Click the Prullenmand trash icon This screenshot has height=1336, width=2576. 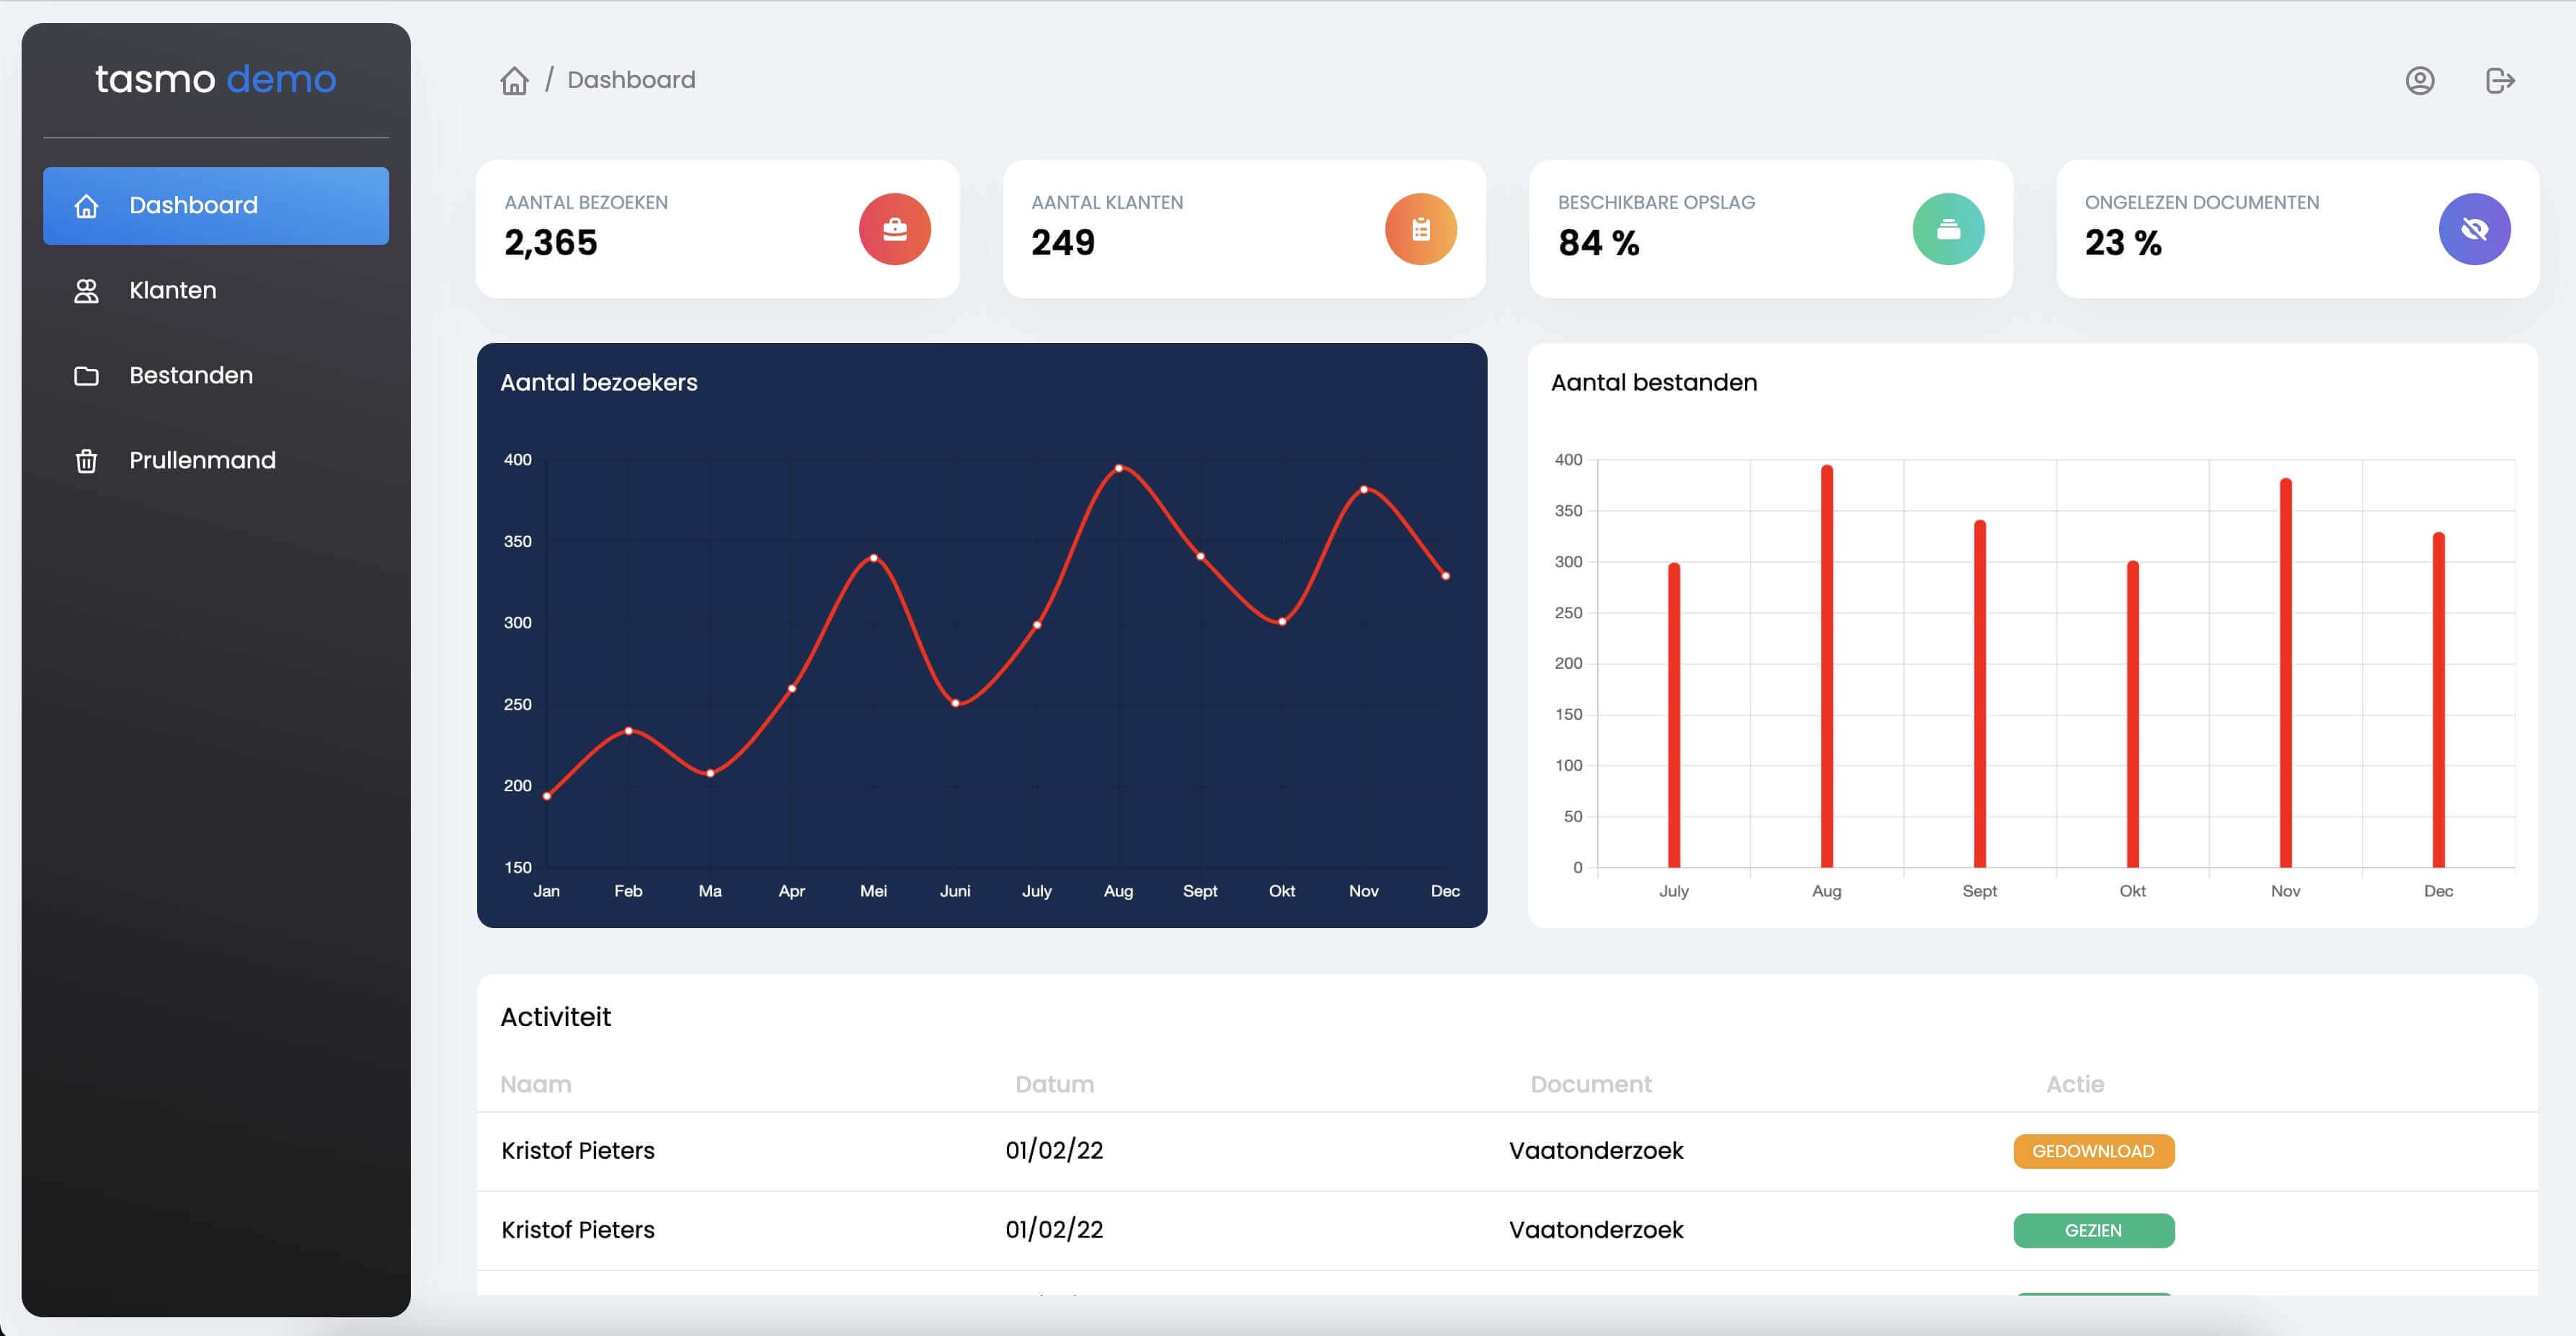coord(87,461)
